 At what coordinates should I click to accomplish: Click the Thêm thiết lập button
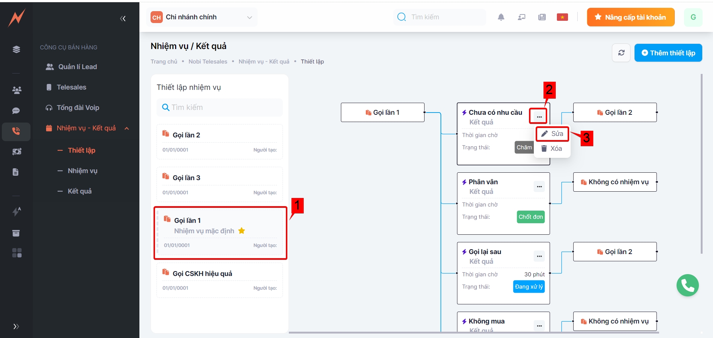[668, 53]
